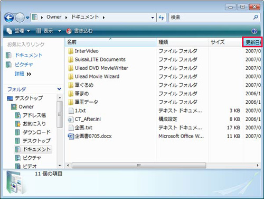
Task: Click the 構成設定 type cell
Action: (x=168, y=119)
